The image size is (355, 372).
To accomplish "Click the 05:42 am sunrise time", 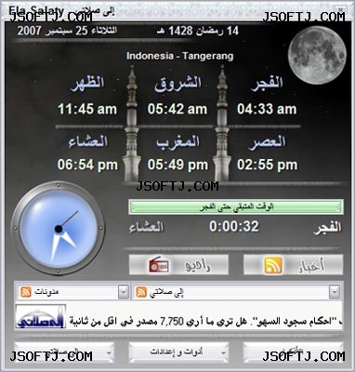I will tap(177, 109).
